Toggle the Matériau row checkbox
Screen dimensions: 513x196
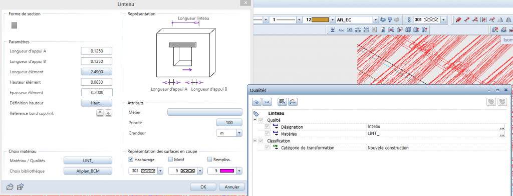[268, 134]
